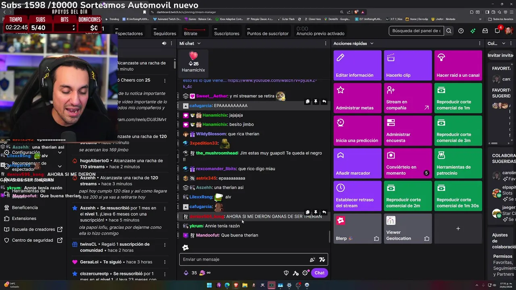This screenshot has height=290, width=516.
Task: Pin the AHORA SI ME DIERON GANAS message
Action: point(316,212)
